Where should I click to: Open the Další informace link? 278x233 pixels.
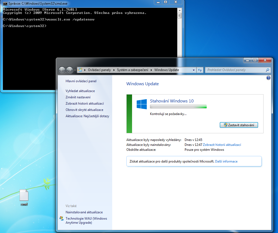tap(226, 161)
